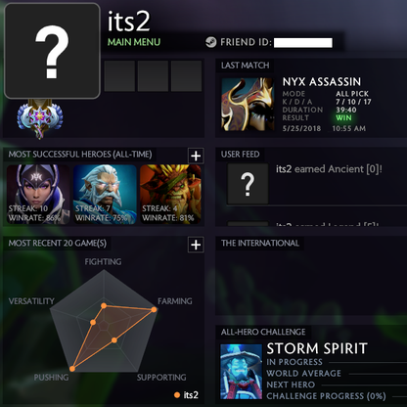Viewport: 407px width, 407px height.
Task: Toggle the its2 legend marker under radar chart
Action: pyautogui.click(x=177, y=395)
